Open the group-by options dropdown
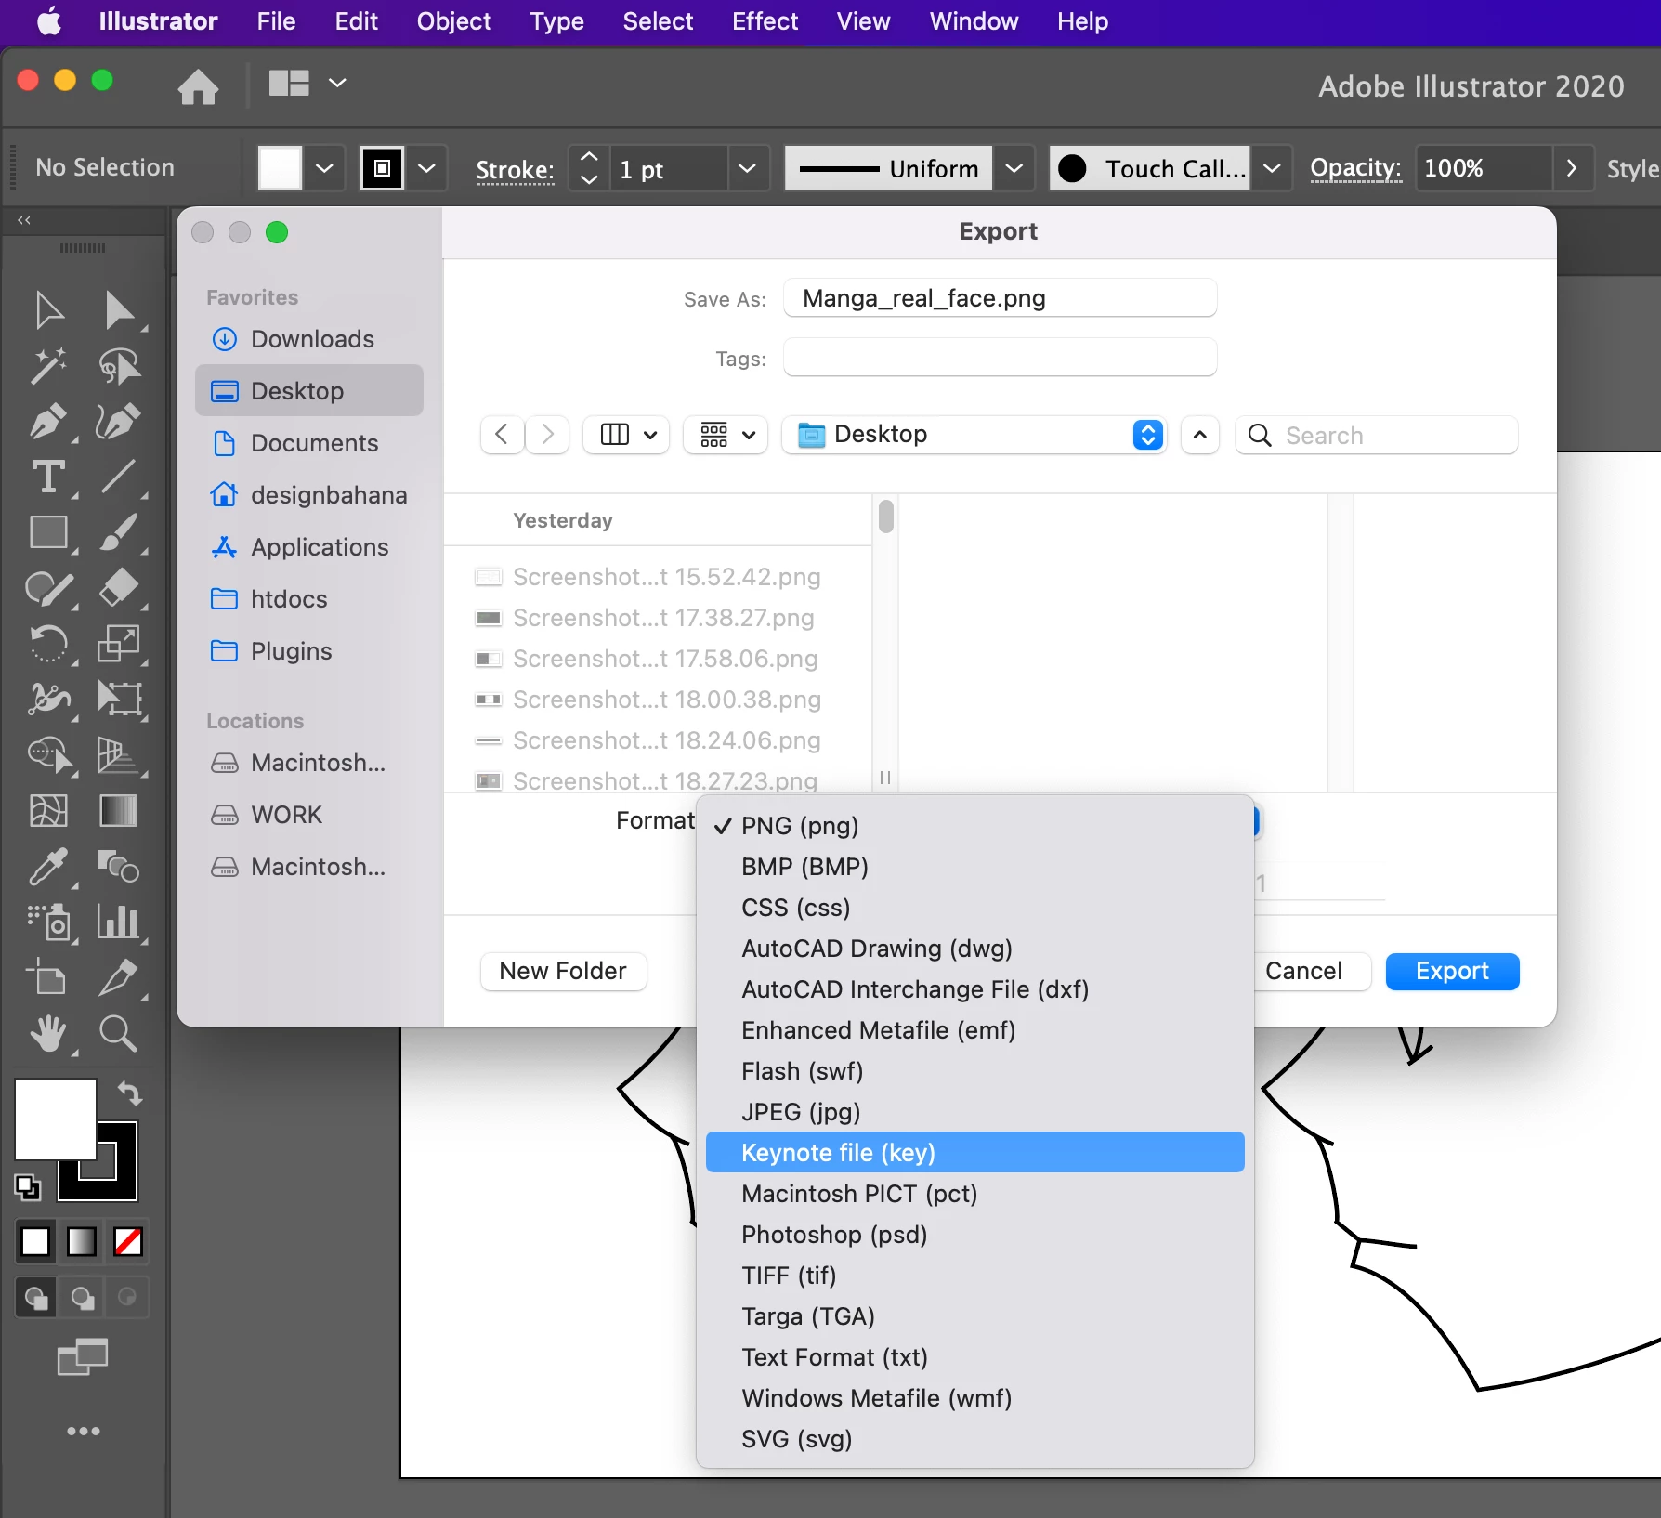This screenshot has width=1661, height=1518. pos(726,435)
